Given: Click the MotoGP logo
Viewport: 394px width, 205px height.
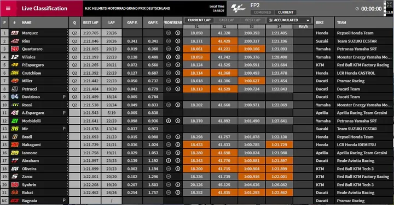Looking at the screenshot, I should pyautogui.click(x=238, y=8).
